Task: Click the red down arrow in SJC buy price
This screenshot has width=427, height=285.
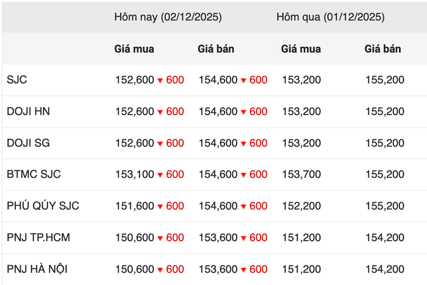Action: [x=160, y=80]
